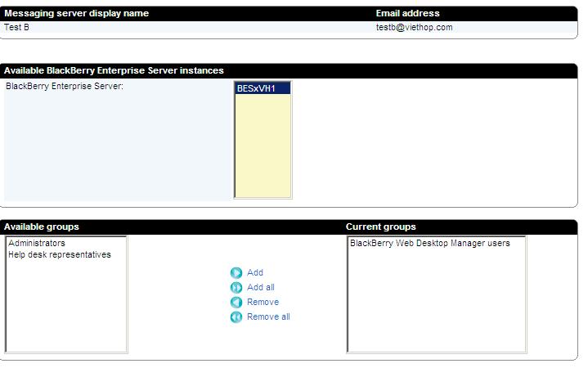Click the Email address column header
This screenshot has width=588, height=368.
pos(407,13)
